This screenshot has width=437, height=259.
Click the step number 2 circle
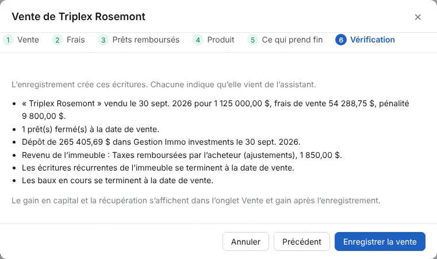point(57,40)
